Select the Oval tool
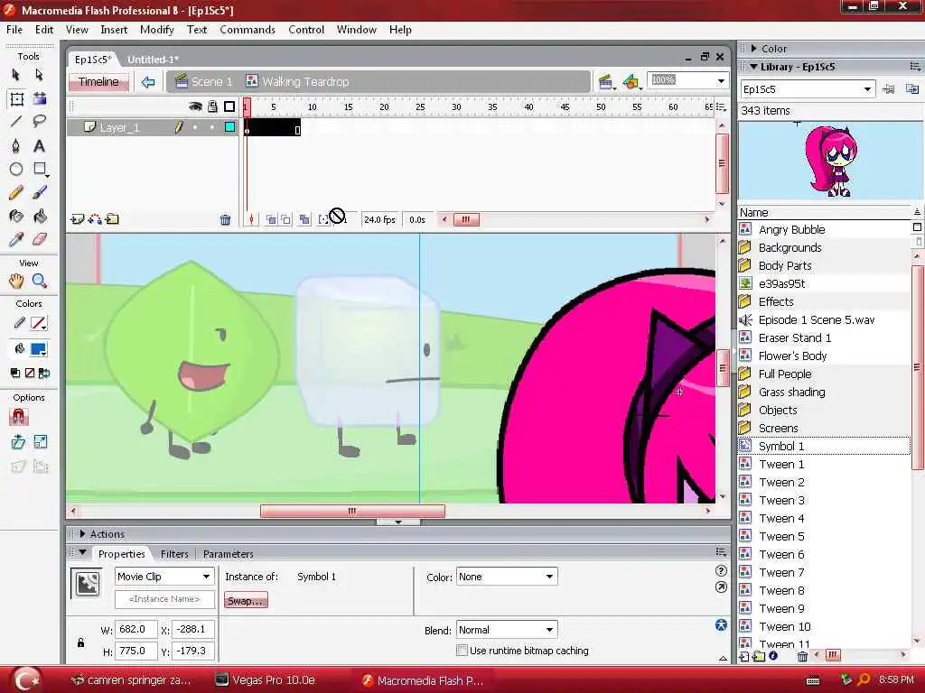The height and width of the screenshot is (693, 925). (16, 169)
